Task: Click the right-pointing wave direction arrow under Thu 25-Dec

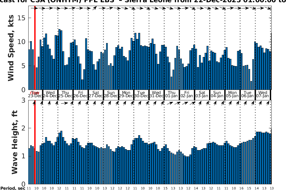Action: click(64, 103)
